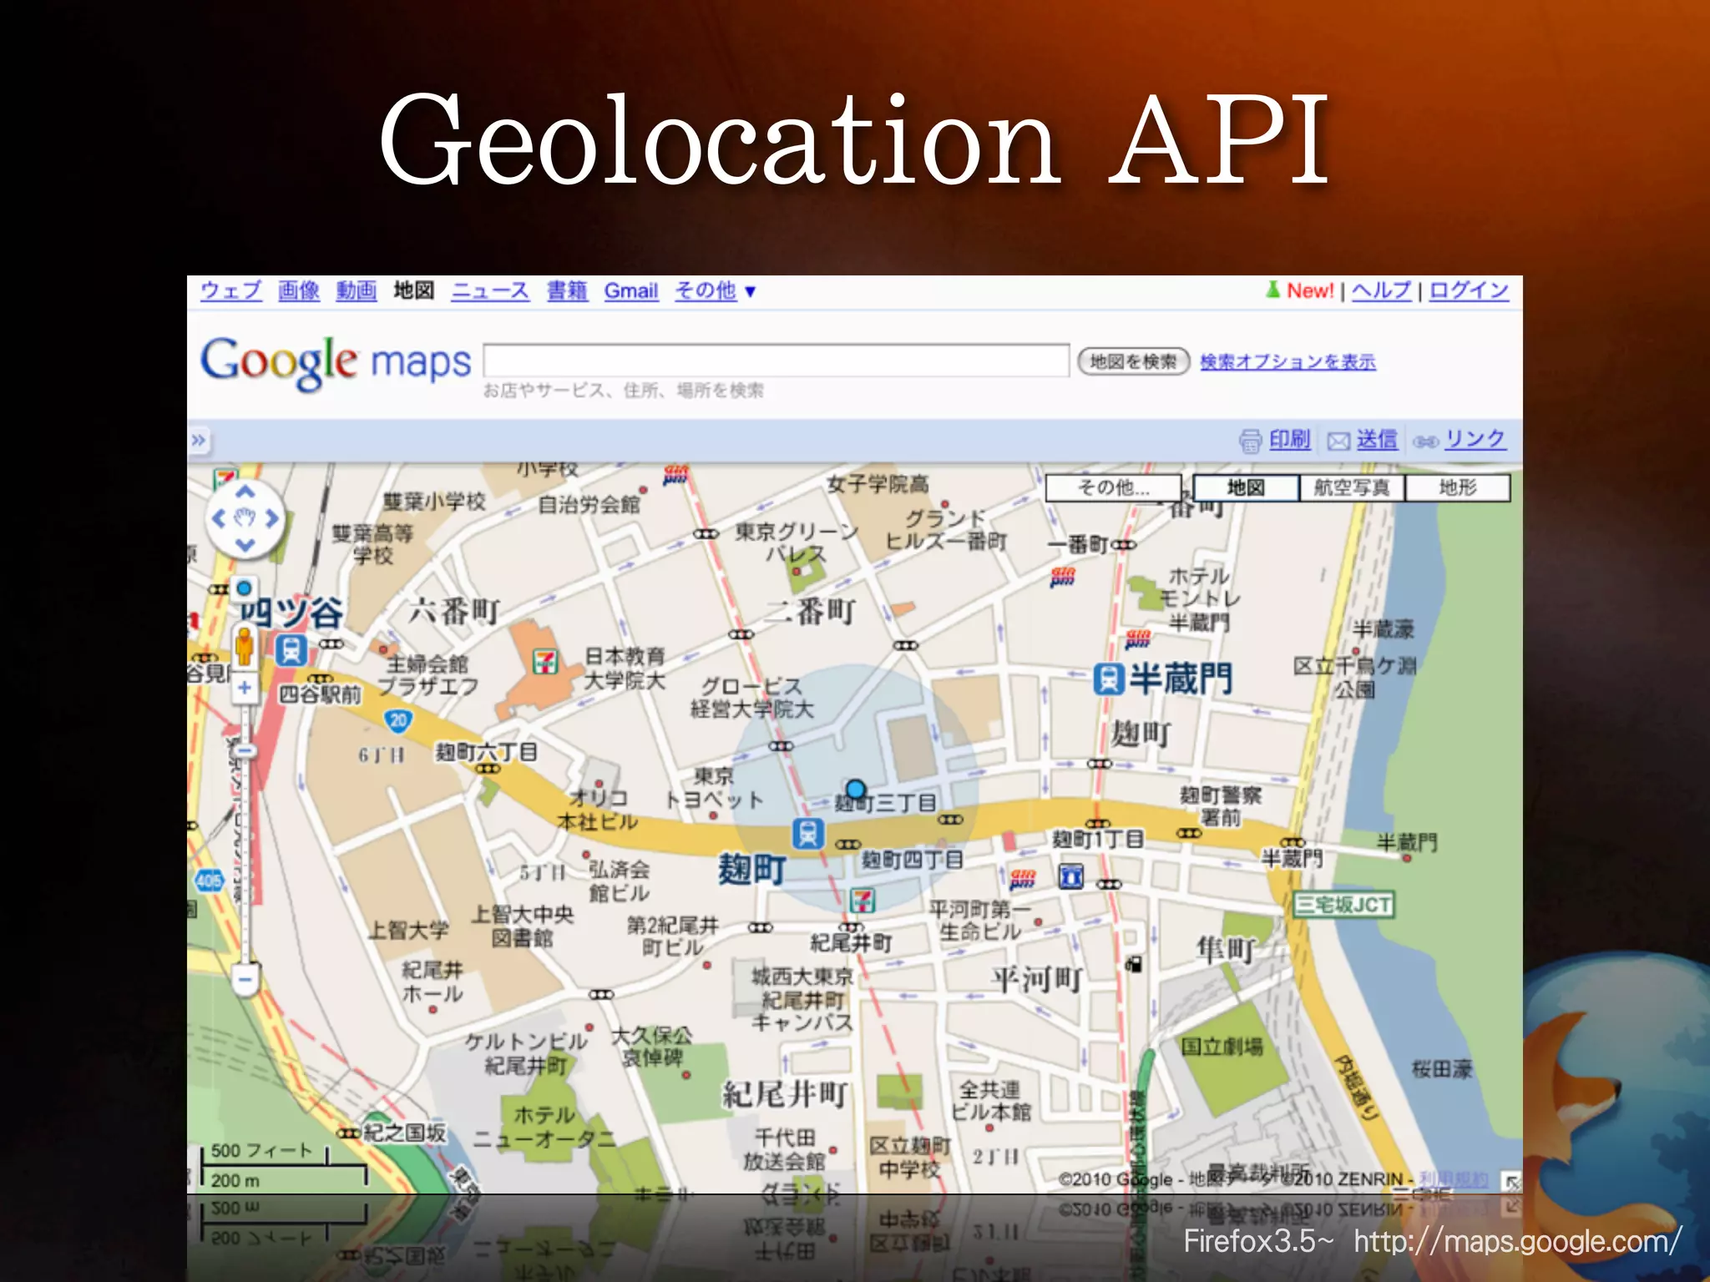
Task: Click the orange Street View pegman
Action: click(244, 645)
